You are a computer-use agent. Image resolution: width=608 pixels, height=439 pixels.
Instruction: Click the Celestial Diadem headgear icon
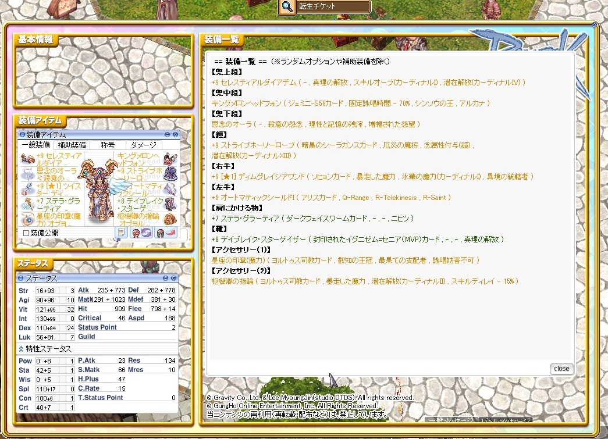pyautogui.click(x=27, y=159)
